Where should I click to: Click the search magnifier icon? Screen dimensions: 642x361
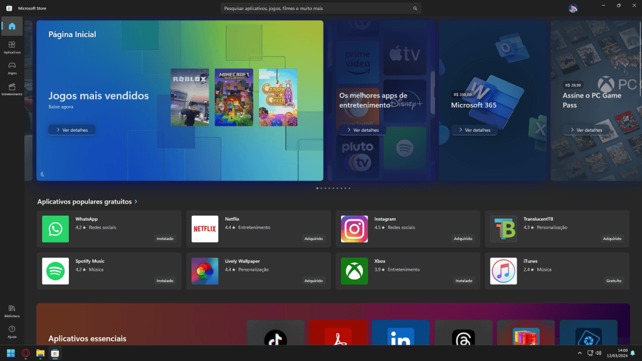pos(415,8)
